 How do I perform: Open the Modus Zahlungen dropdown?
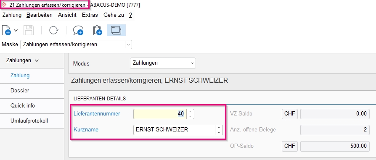click(x=192, y=63)
